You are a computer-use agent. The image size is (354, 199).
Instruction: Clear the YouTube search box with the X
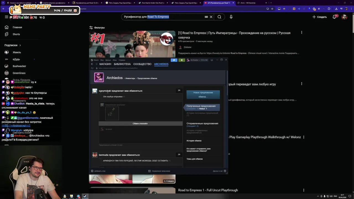tap(211, 17)
